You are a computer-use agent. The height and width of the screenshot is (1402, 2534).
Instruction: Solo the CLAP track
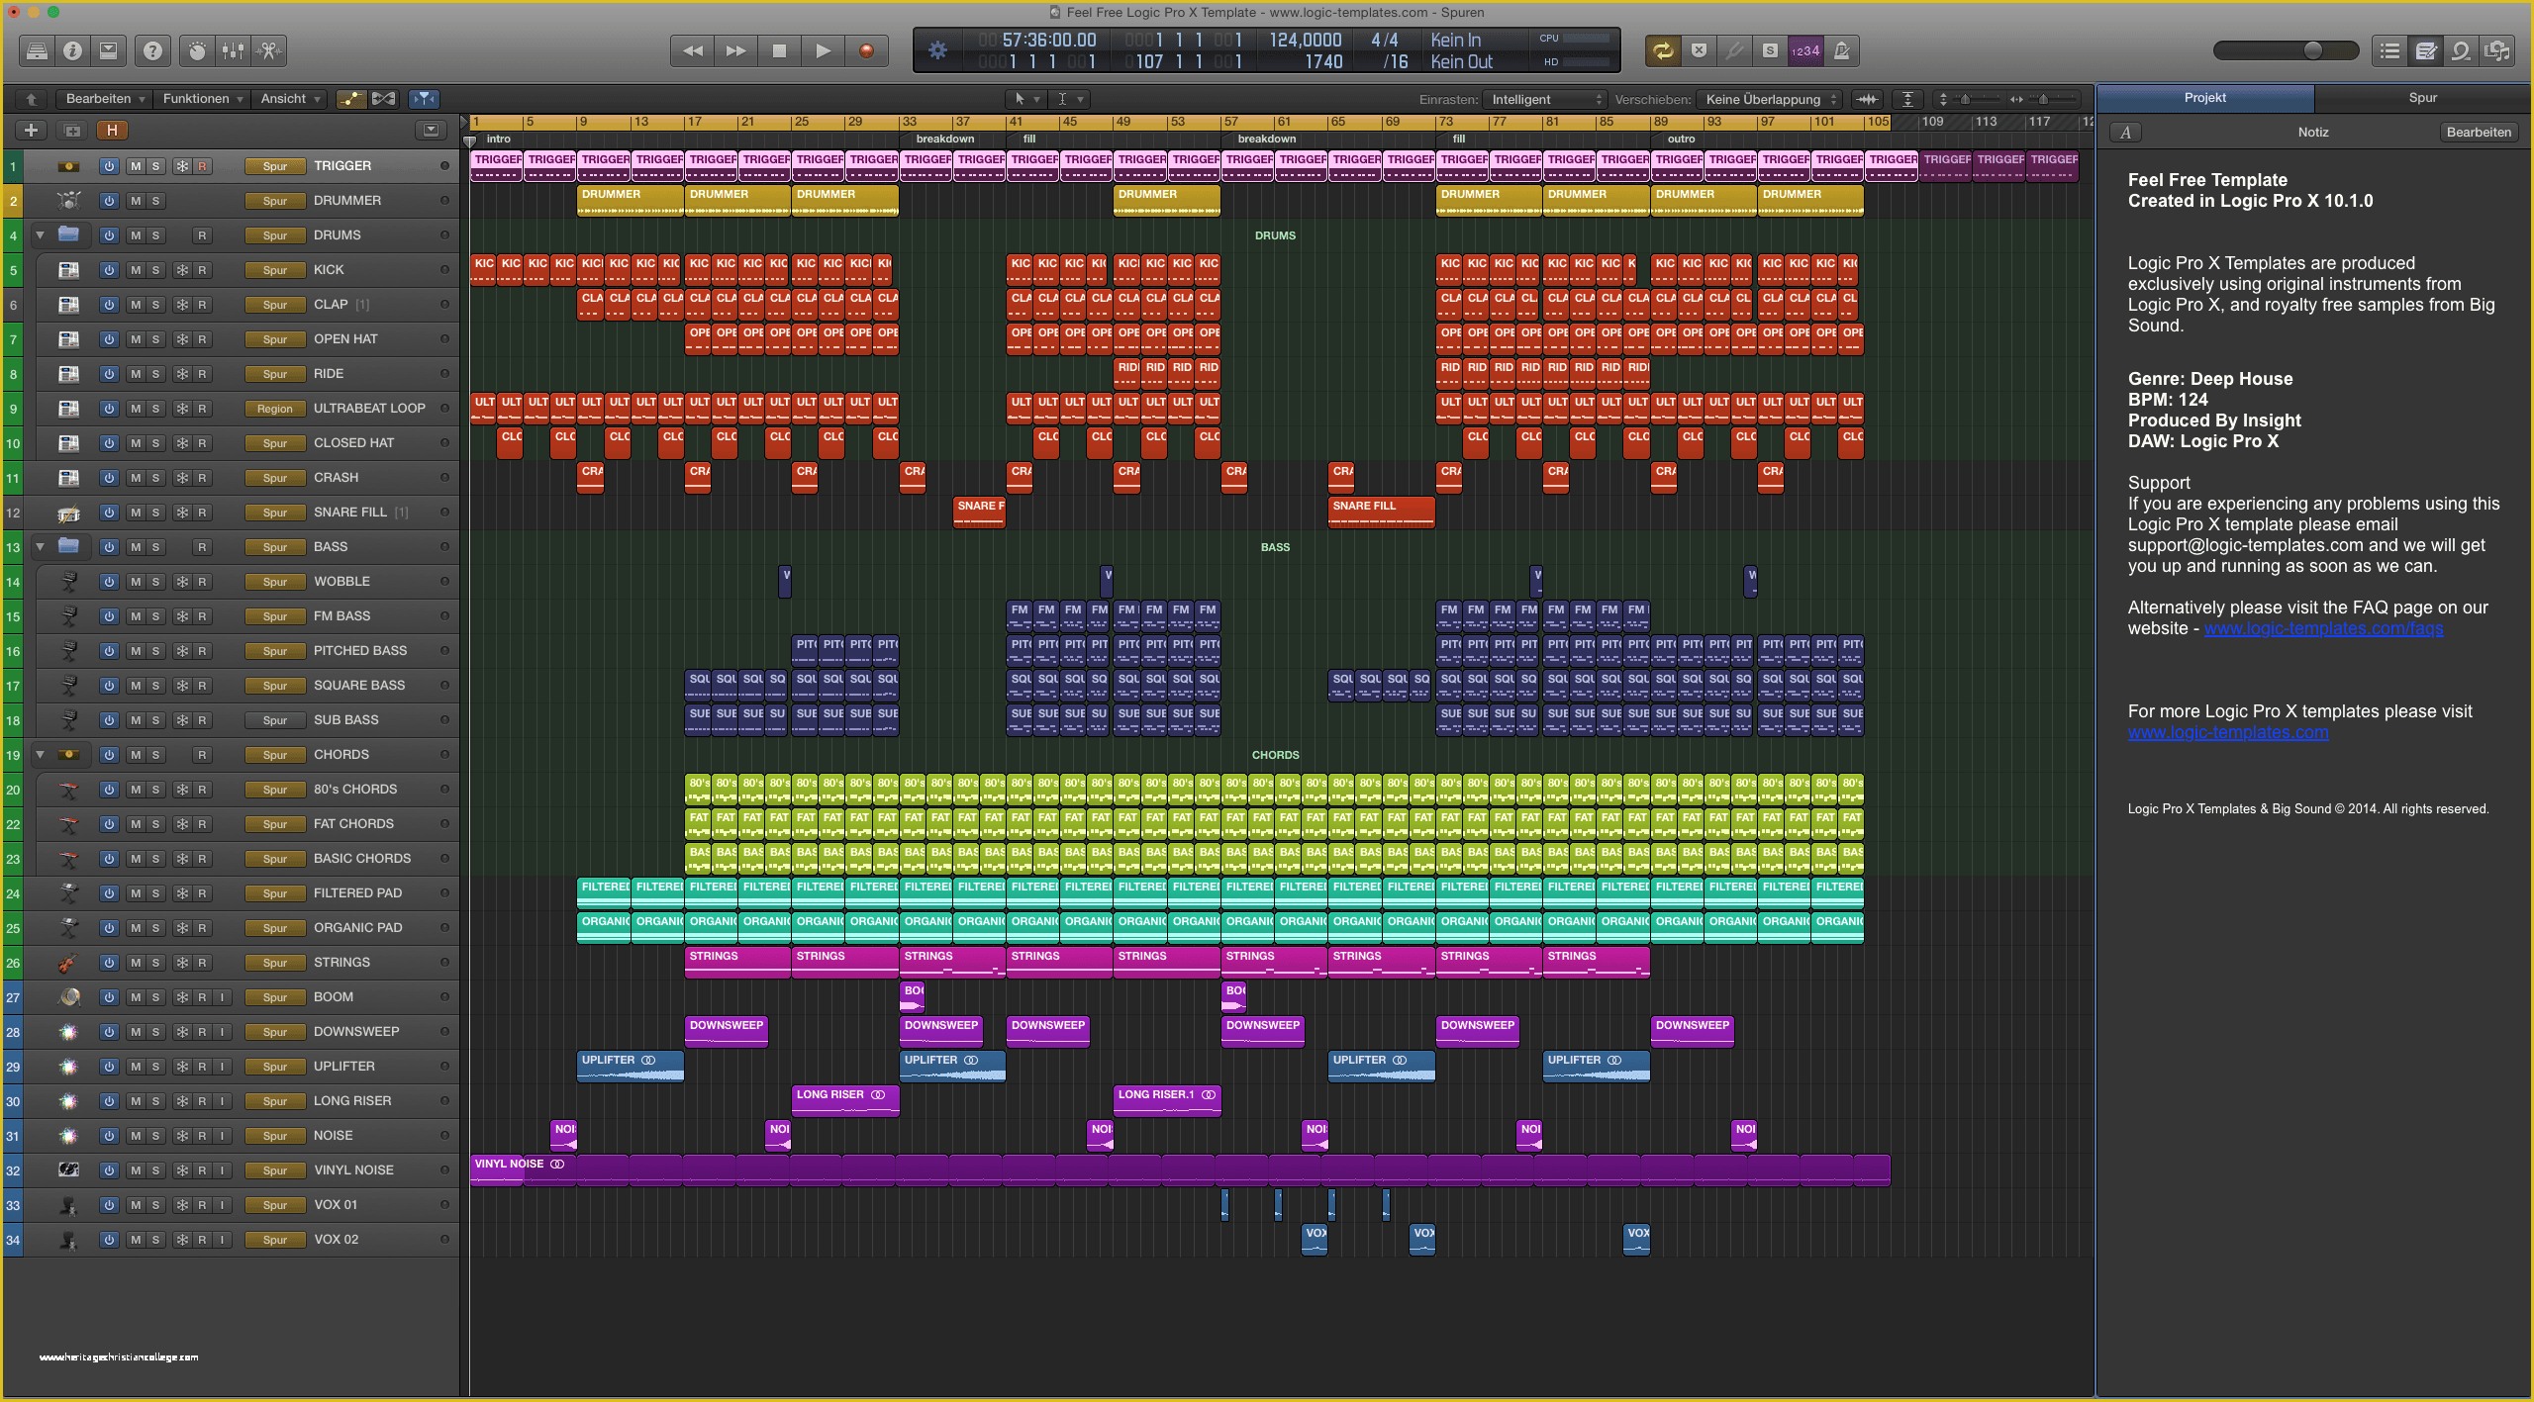tap(156, 305)
